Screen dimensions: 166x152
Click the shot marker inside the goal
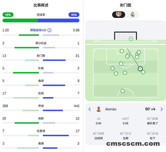point(131,39)
